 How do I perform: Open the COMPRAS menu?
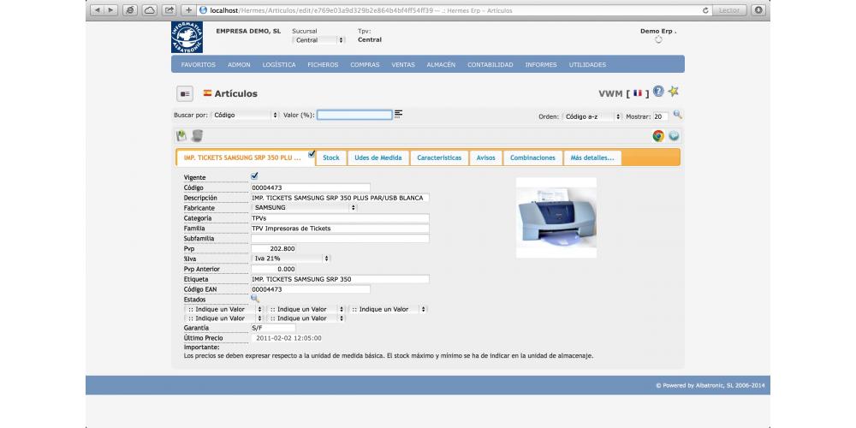click(x=365, y=64)
